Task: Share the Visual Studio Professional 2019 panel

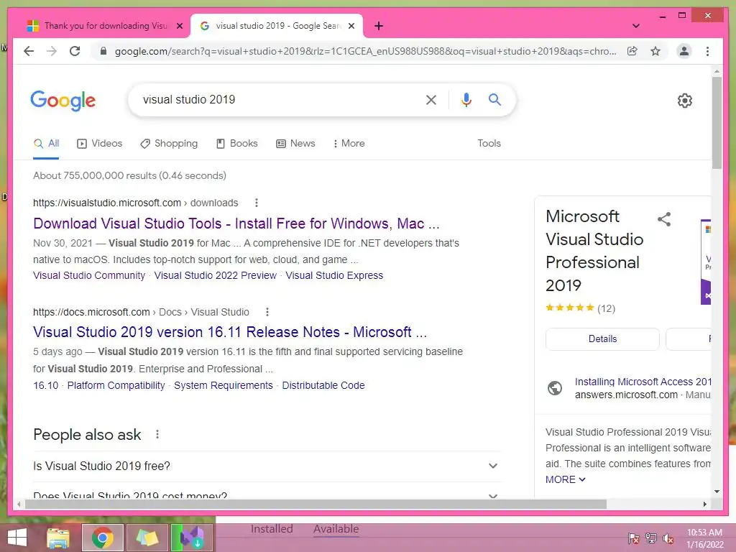Action: coord(664,218)
